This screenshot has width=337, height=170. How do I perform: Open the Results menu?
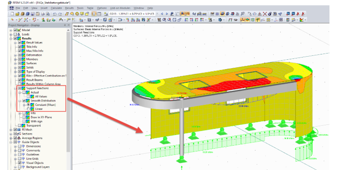(x=70, y=8)
